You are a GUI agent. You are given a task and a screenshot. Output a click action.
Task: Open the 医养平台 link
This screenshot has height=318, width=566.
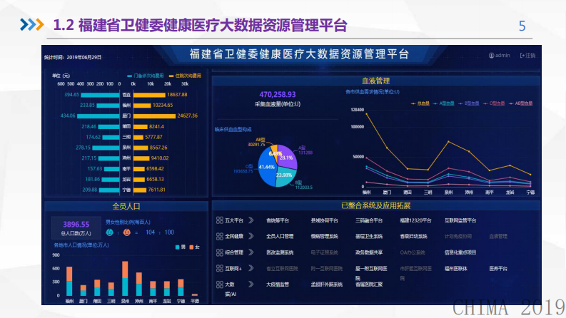click(498, 269)
